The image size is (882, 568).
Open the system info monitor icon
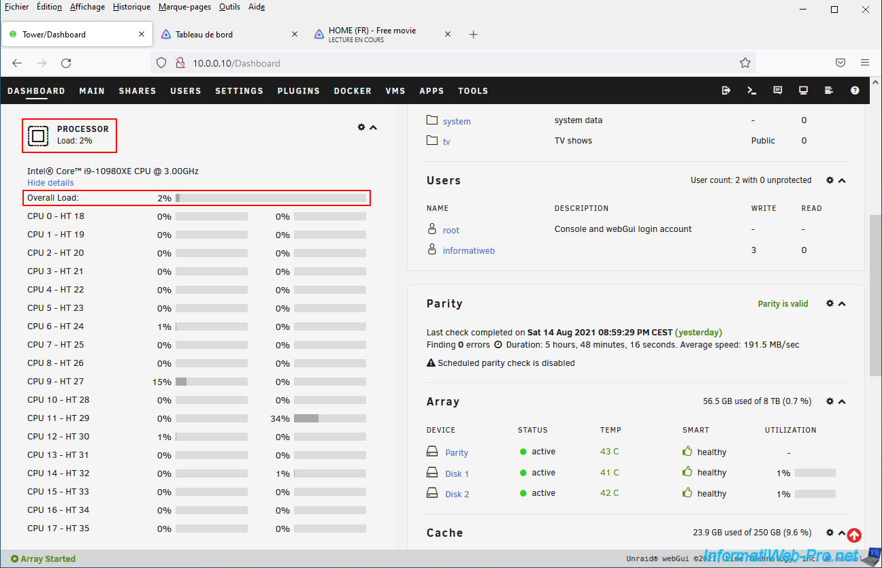click(x=803, y=90)
